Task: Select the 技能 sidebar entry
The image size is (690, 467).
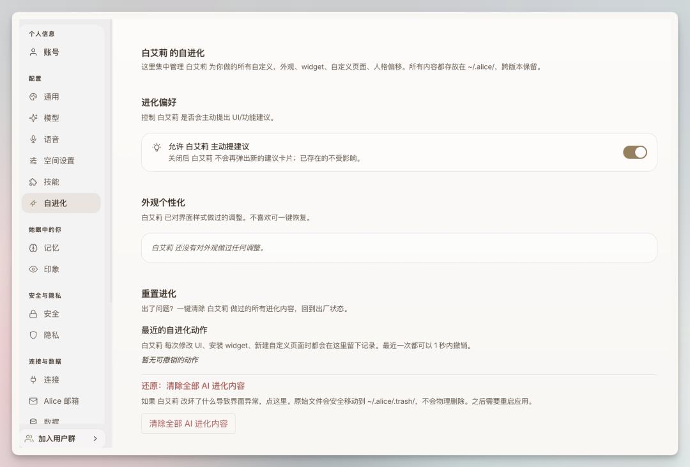Action: (x=61, y=182)
